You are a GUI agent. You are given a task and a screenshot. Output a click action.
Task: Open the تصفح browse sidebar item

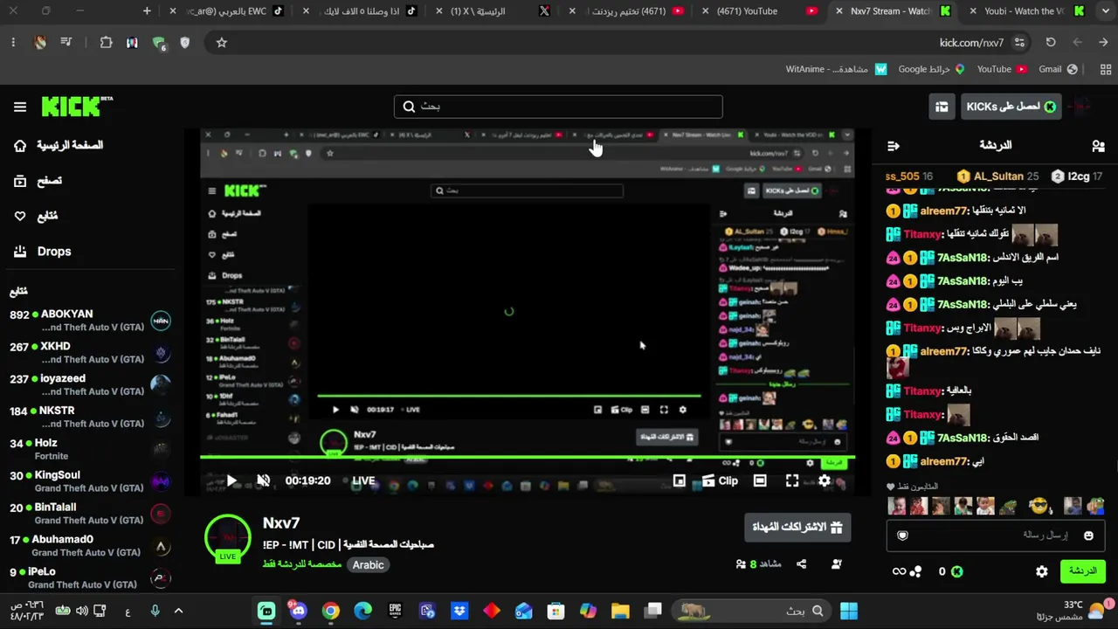(38, 181)
